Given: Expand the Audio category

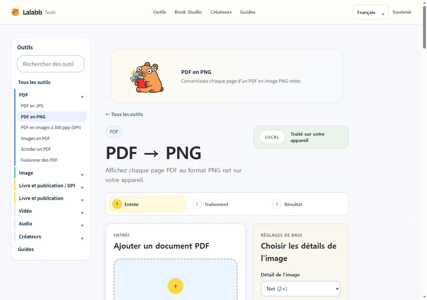Looking at the screenshot, I should [51, 224].
